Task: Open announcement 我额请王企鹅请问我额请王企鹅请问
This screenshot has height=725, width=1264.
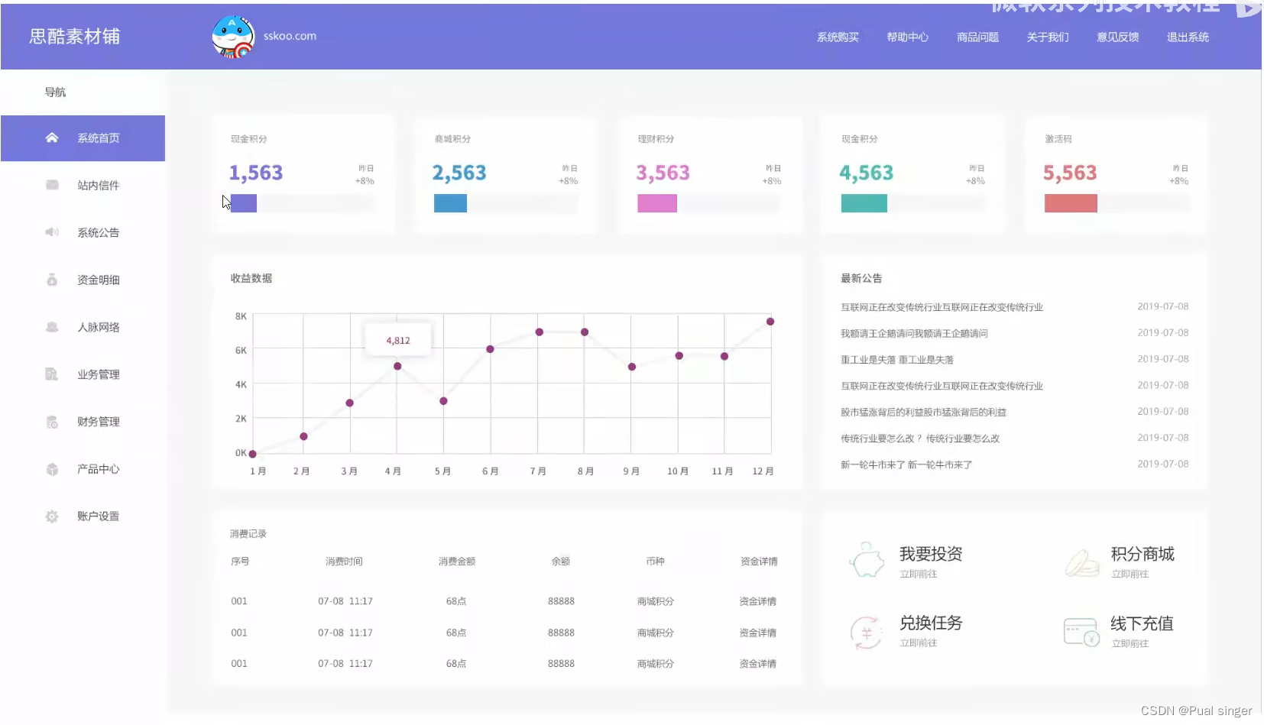Action: [915, 334]
